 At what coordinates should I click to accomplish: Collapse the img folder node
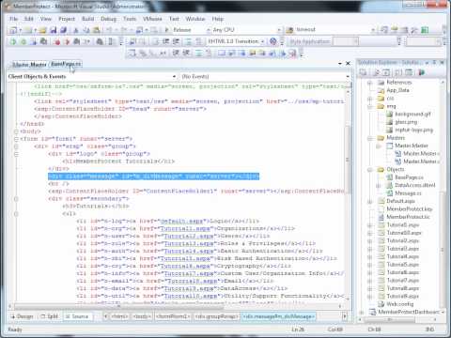(370, 106)
